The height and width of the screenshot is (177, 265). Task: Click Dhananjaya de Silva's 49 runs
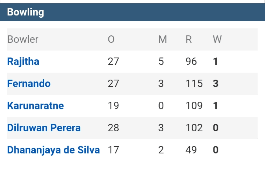pyautogui.click(x=191, y=150)
